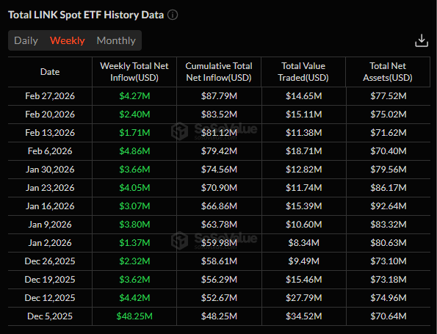437x334 pixels.
Task: Open the Monthly tab
Action: tap(116, 40)
